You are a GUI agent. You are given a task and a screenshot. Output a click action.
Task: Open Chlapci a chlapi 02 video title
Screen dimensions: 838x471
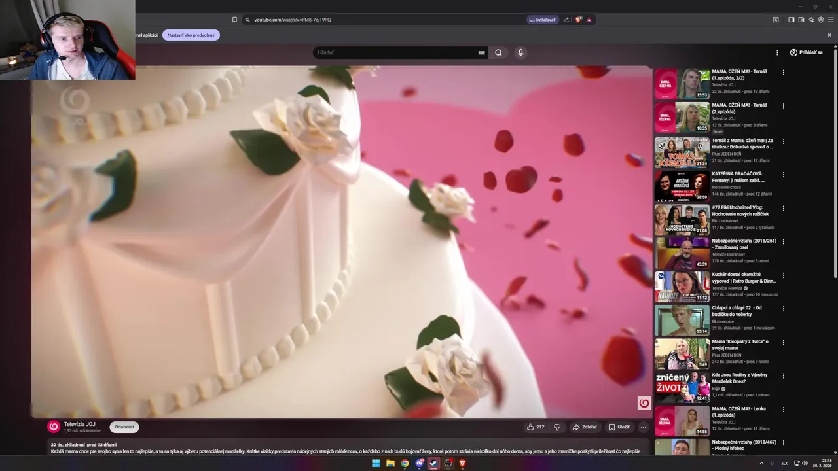pyautogui.click(x=737, y=311)
